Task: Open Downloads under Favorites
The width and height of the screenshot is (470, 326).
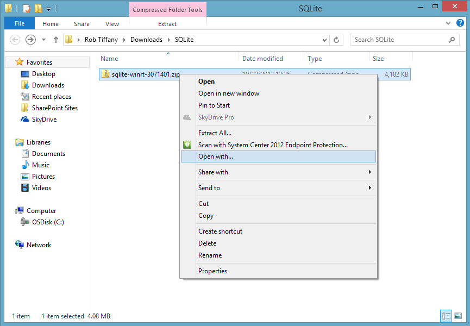Action: (48, 85)
